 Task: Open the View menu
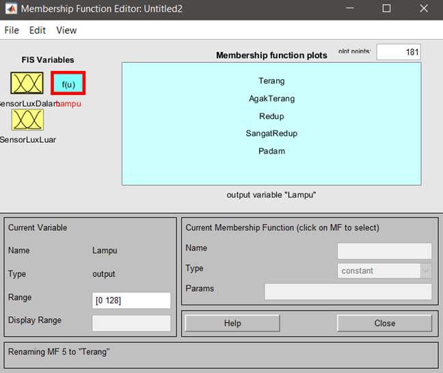click(x=66, y=30)
